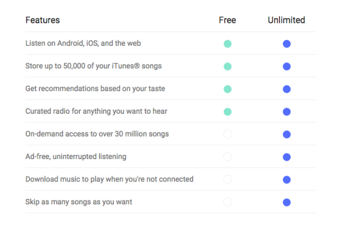Click blue Unlimited dot for Ad-free listening row
Viewport: 339px width, 229px height.
click(287, 157)
